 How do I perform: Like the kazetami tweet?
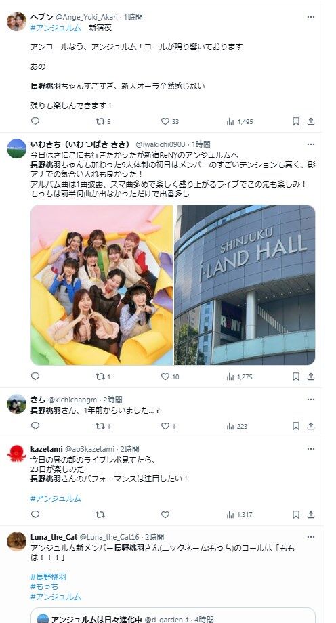coord(165,514)
